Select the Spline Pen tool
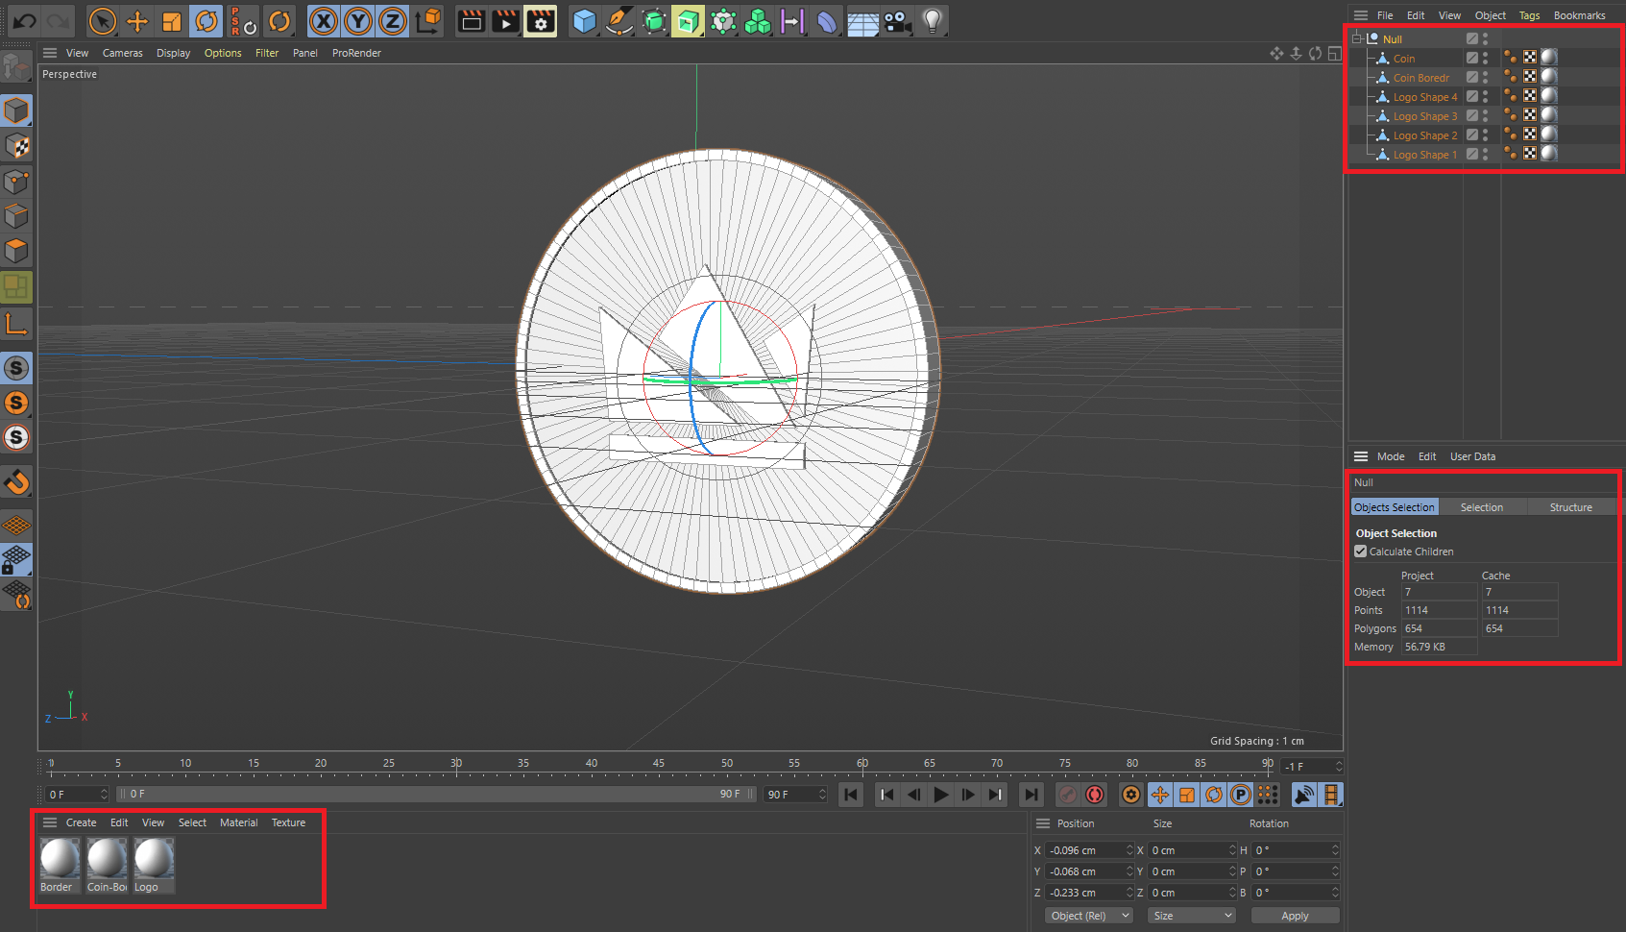This screenshot has height=932, width=1626. point(619,21)
